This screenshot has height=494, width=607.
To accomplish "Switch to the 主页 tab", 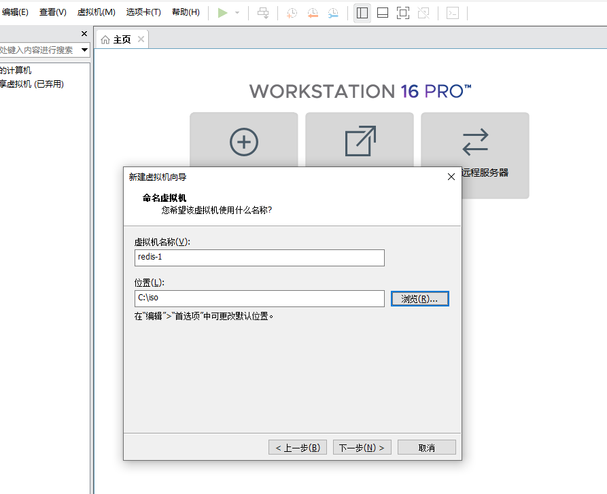I will [x=122, y=39].
